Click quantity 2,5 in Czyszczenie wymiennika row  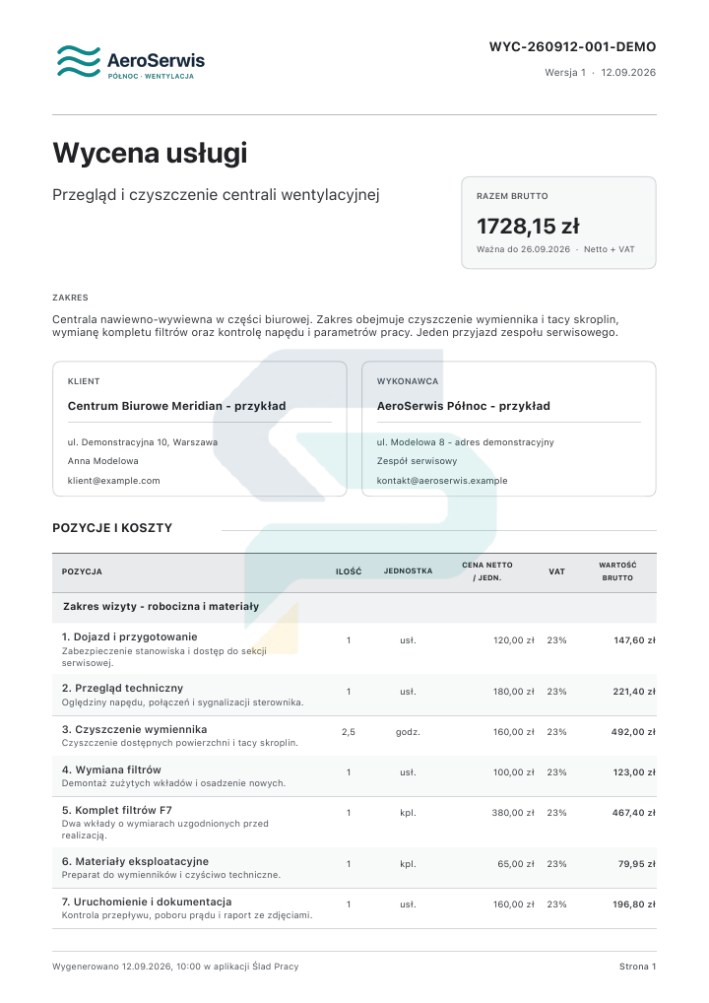(349, 732)
